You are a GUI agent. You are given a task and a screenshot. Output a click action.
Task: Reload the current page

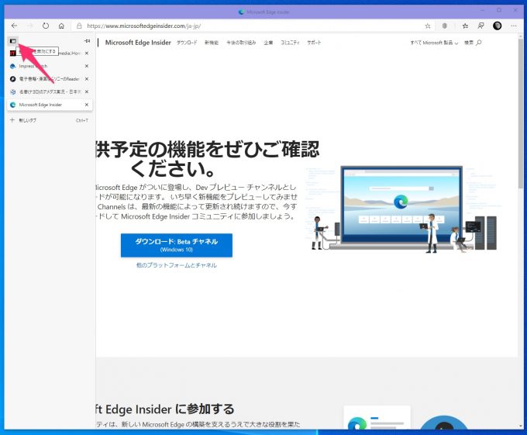click(46, 26)
